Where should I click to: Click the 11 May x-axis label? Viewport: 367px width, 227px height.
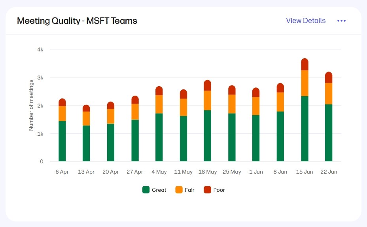(183, 172)
